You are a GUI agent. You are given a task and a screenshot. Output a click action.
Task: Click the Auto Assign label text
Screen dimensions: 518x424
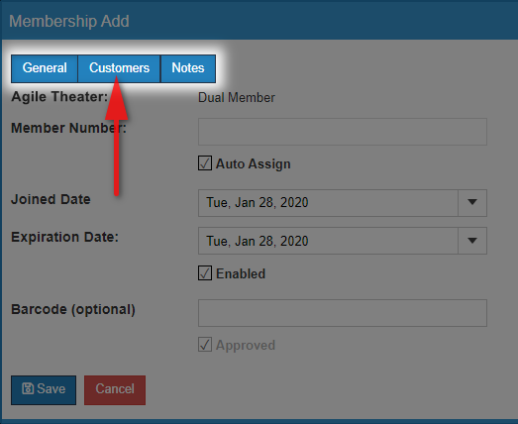pos(253,163)
